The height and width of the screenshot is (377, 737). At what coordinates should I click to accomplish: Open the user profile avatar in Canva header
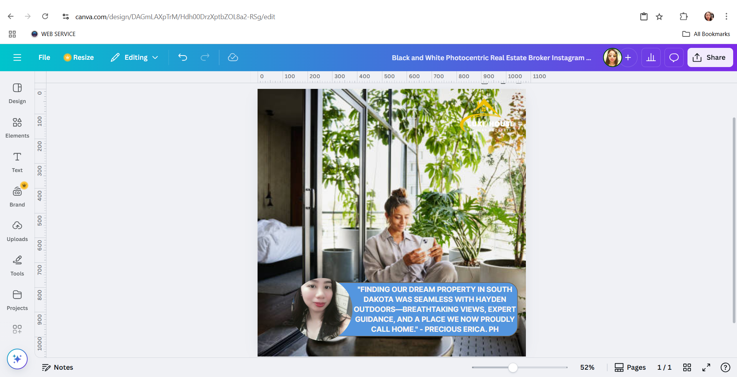point(612,57)
